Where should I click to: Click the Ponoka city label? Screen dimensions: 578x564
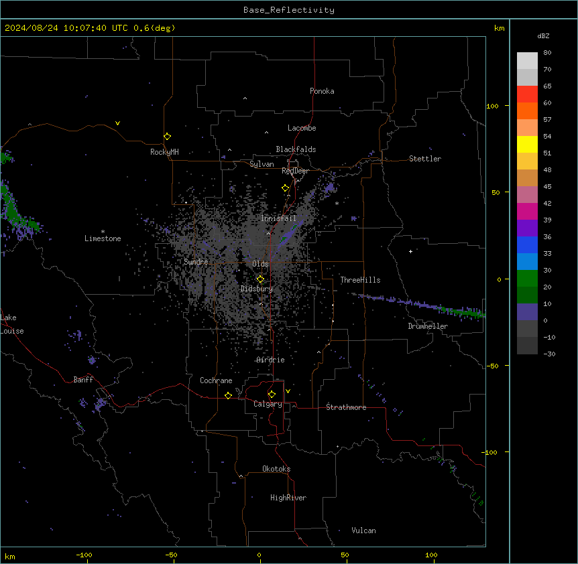coord(322,91)
